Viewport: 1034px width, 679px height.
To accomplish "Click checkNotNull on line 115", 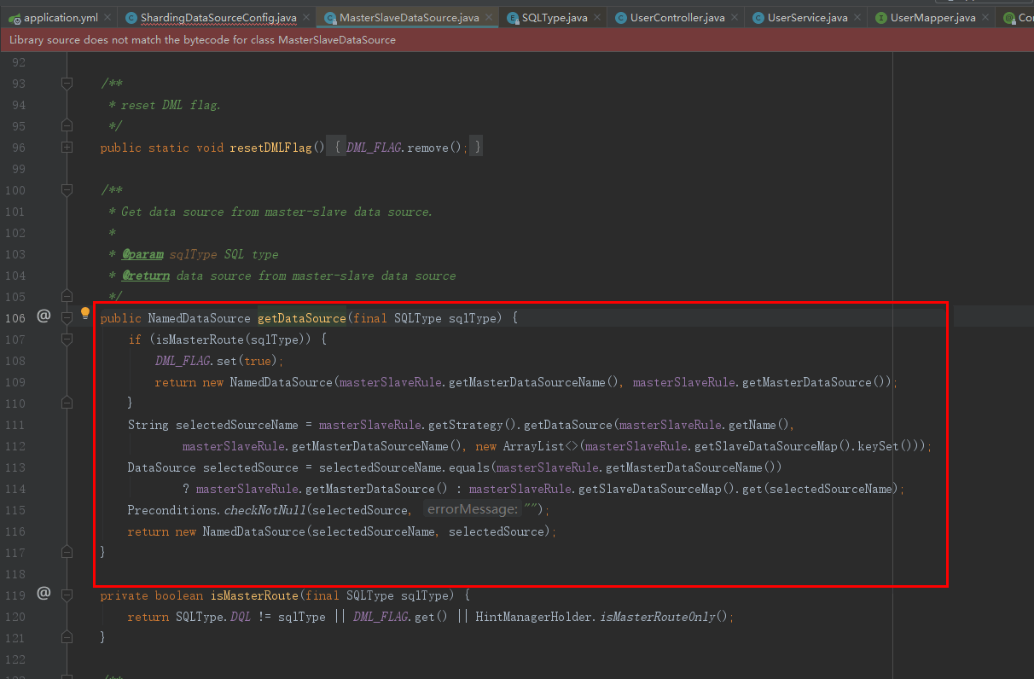I will [264, 510].
